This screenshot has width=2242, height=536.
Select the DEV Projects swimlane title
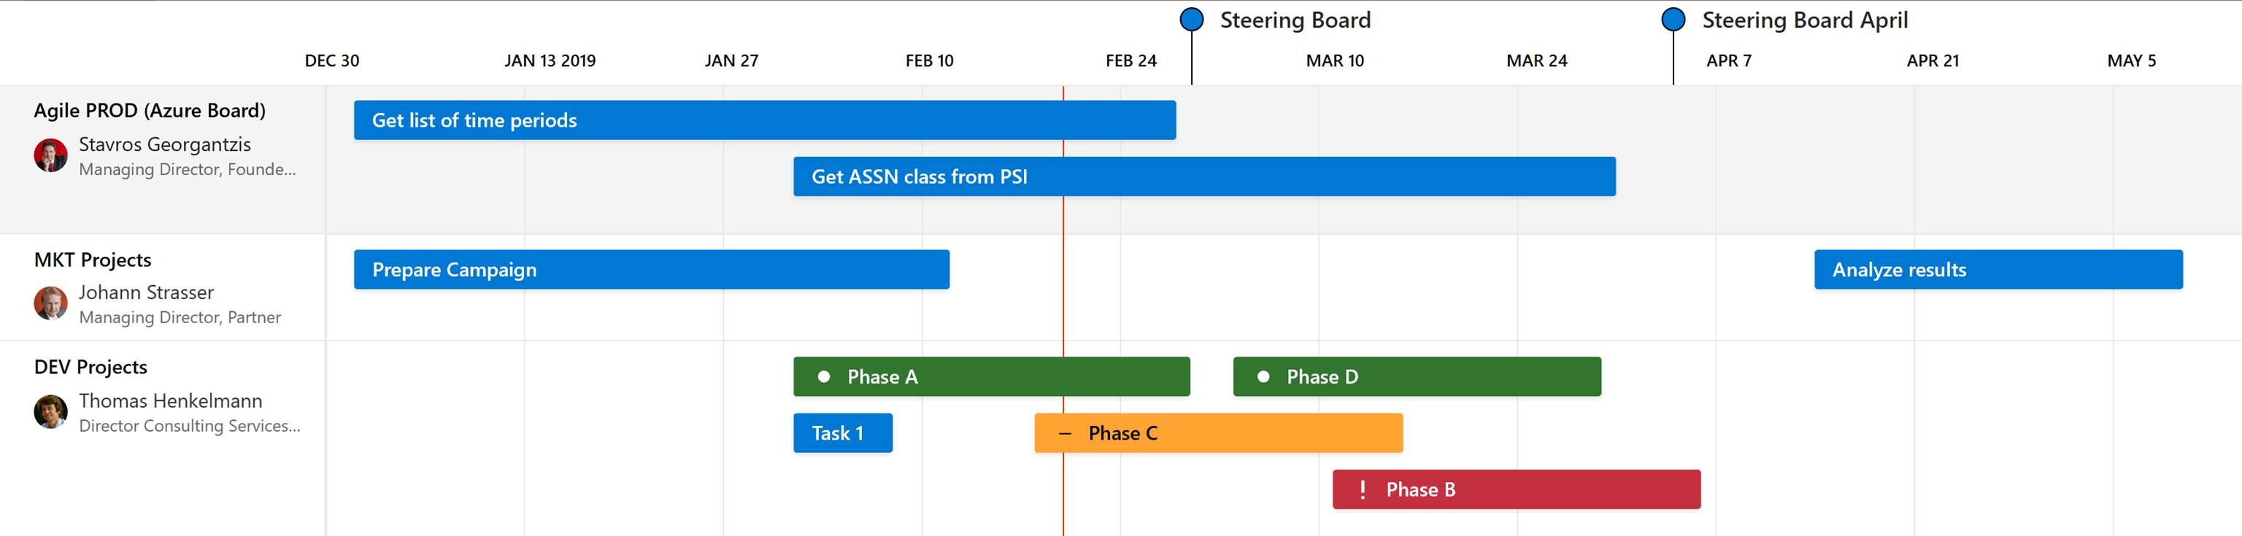90,368
